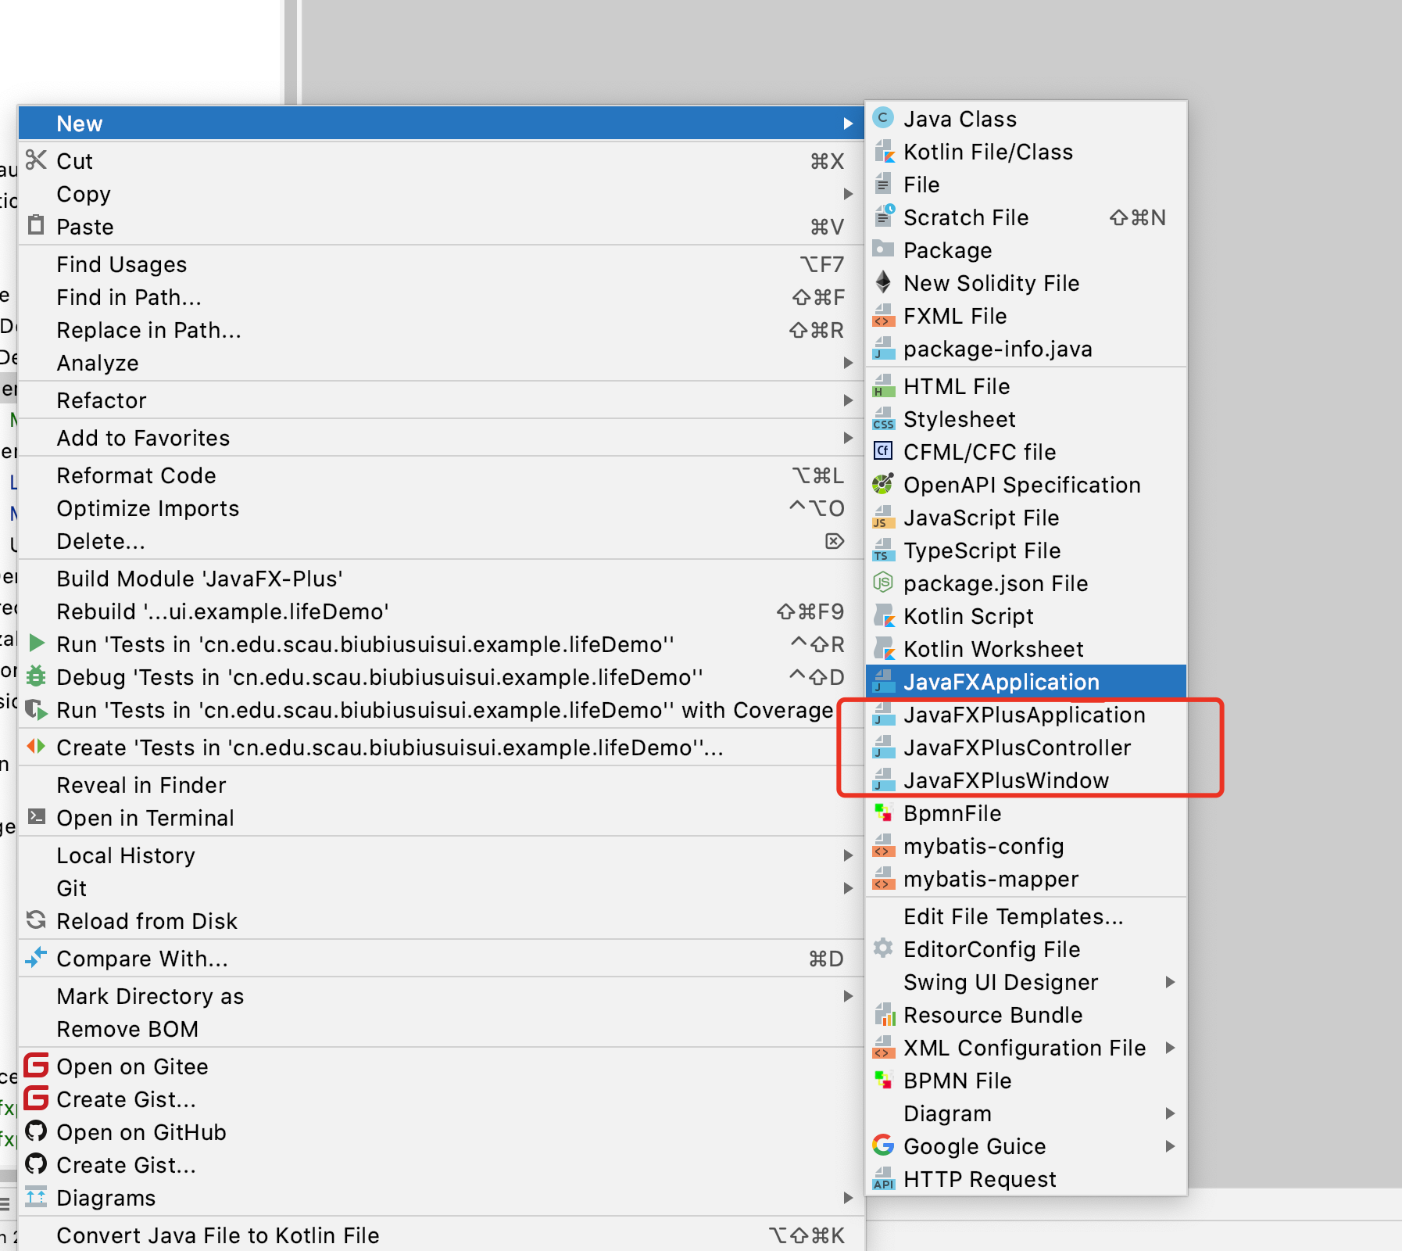Image resolution: width=1402 pixels, height=1251 pixels.
Task: Click the Gitee logo beside Open on Gitee
Action: click(x=36, y=1066)
